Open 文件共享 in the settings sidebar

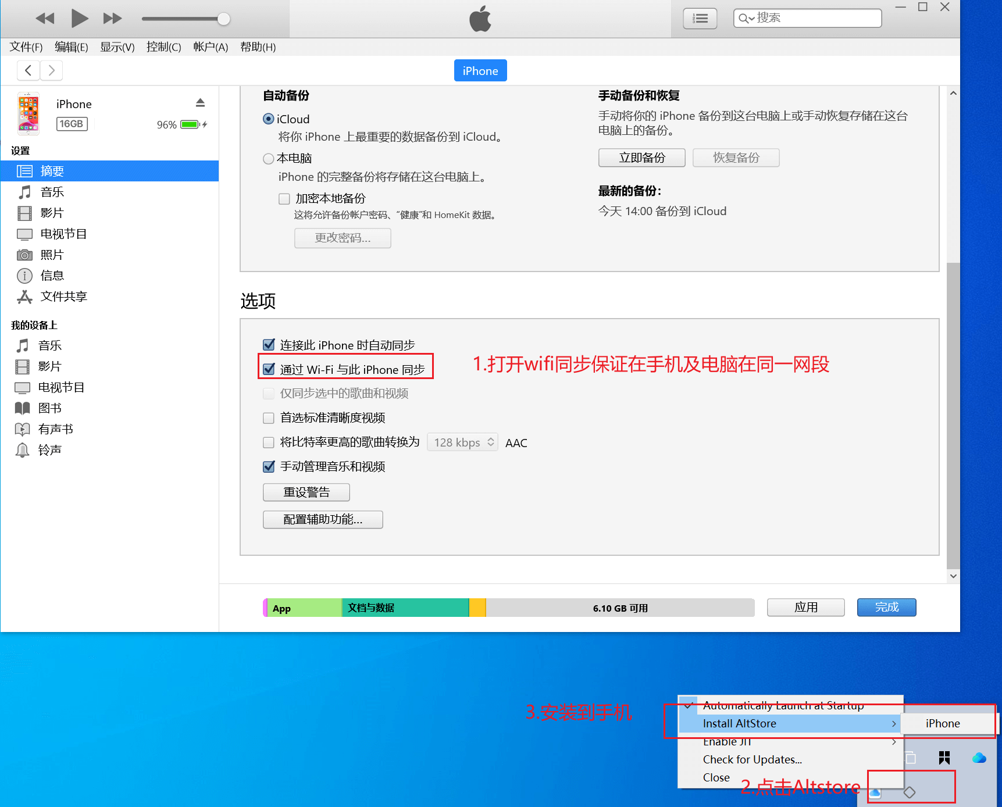coord(109,297)
